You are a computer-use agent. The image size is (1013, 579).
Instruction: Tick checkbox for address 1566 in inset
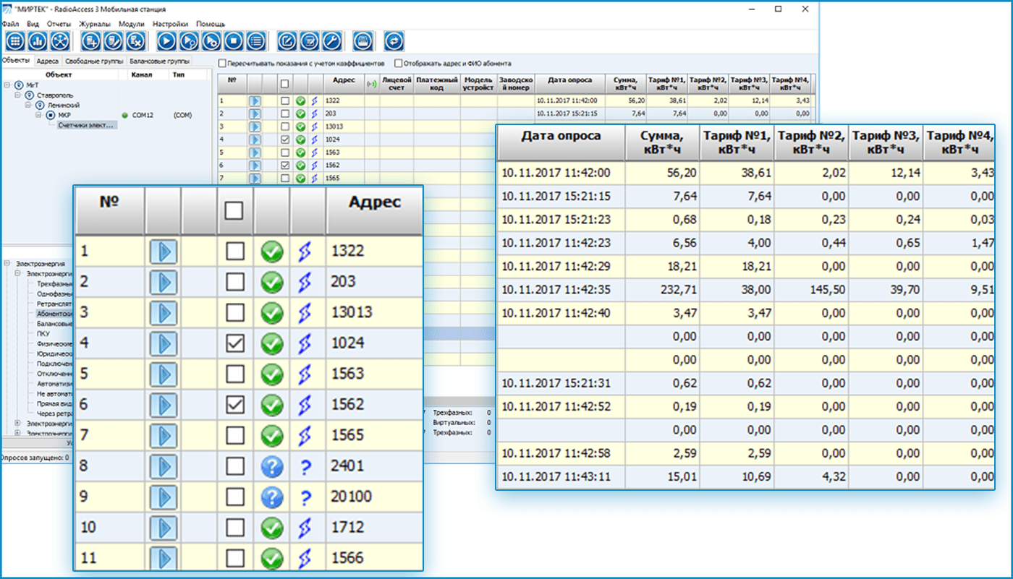tap(234, 559)
